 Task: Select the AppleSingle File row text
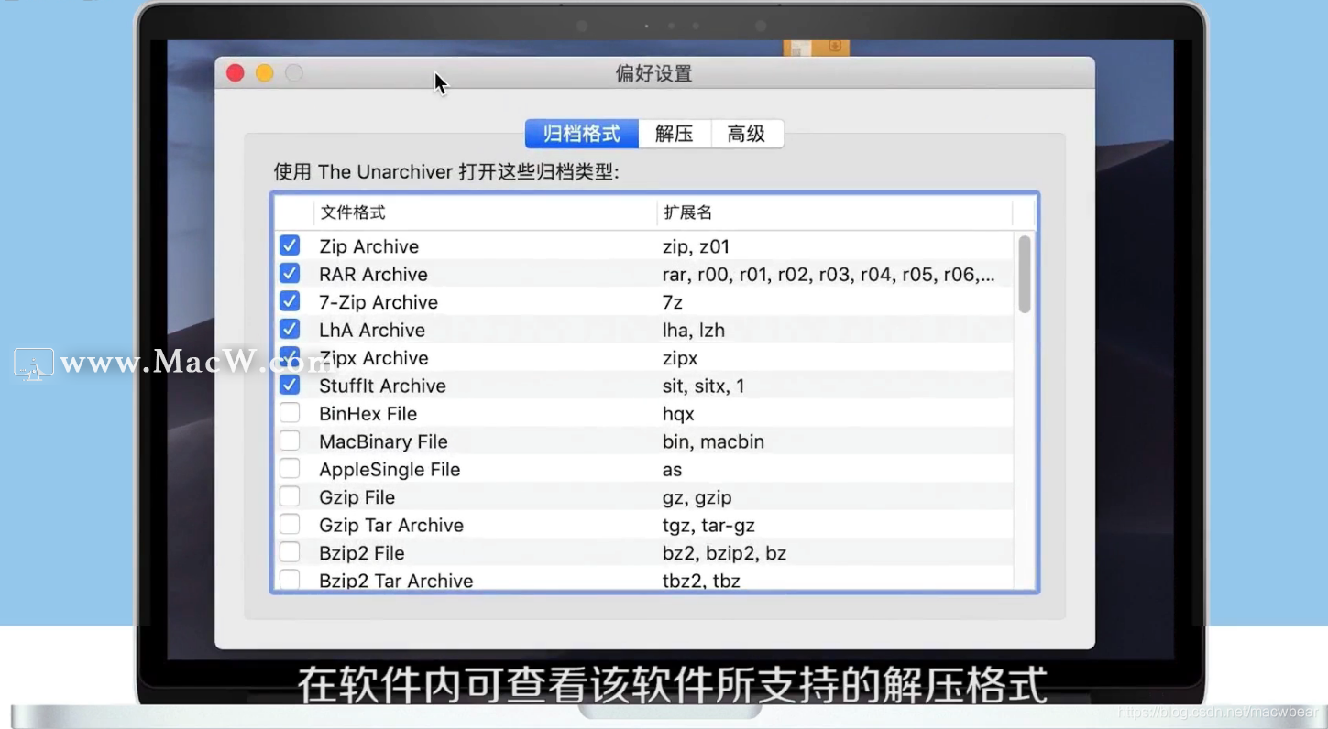[x=390, y=470]
